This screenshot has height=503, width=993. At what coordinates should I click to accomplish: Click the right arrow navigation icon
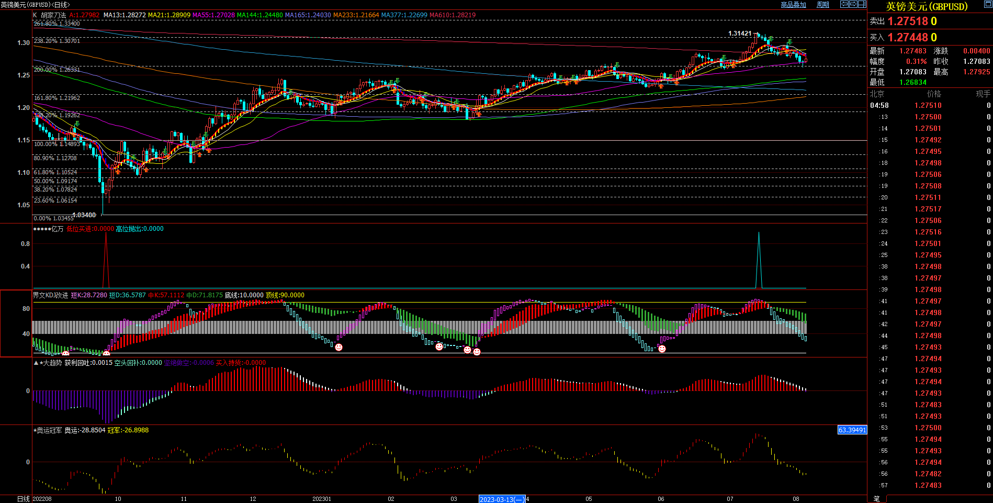coord(853,4)
